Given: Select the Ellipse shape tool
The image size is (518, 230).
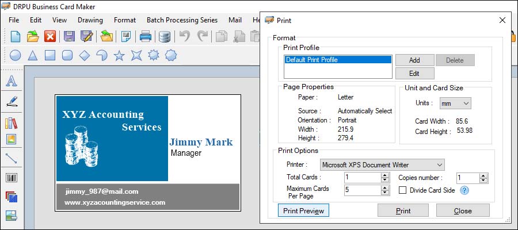Looking at the screenshot, I should click(x=15, y=55).
